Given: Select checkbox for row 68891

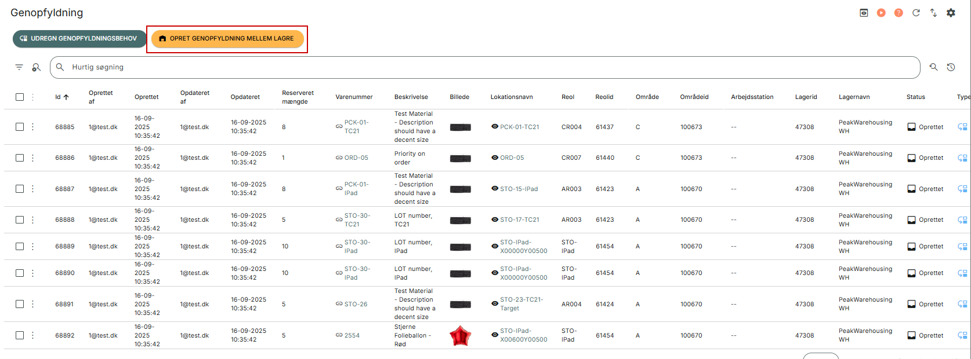Looking at the screenshot, I should tap(20, 304).
